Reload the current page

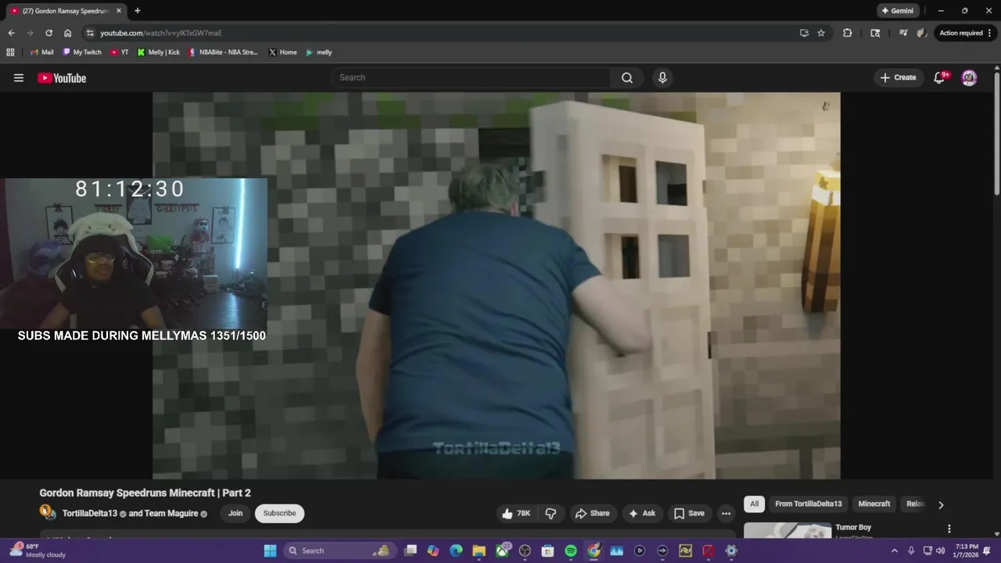point(48,33)
